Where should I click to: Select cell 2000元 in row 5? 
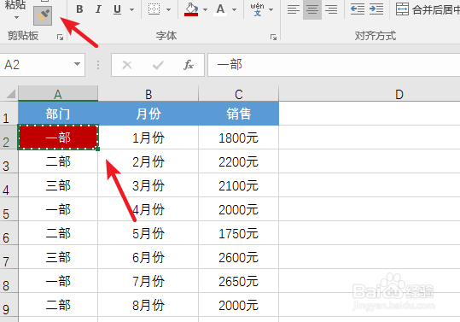(239, 209)
